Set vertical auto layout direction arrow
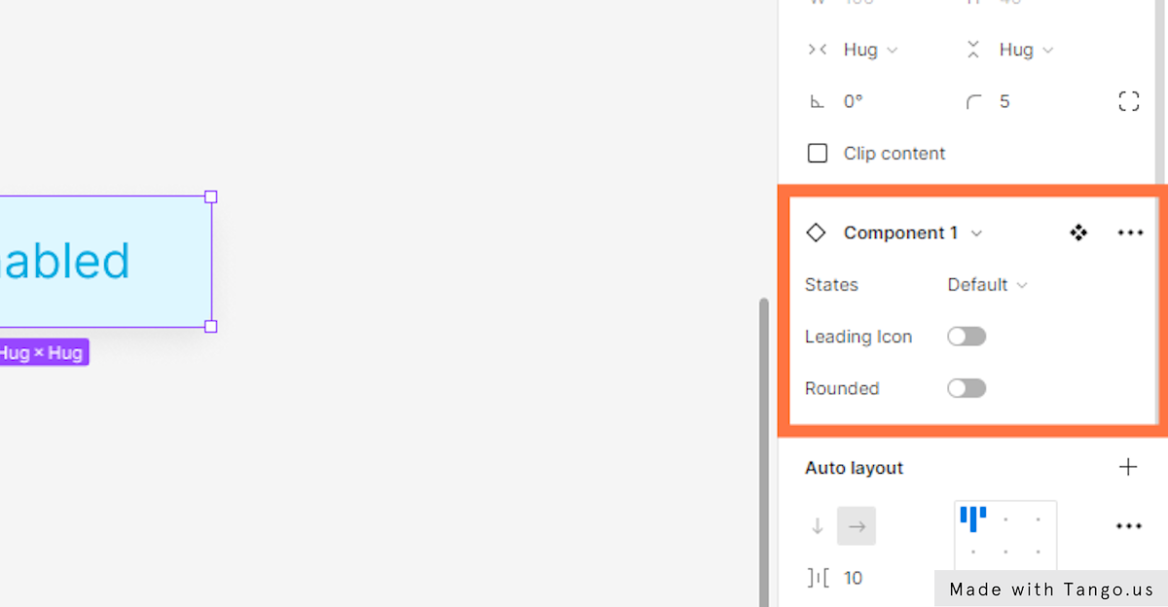Screen dimensions: 1168x607 tap(818, 526)
